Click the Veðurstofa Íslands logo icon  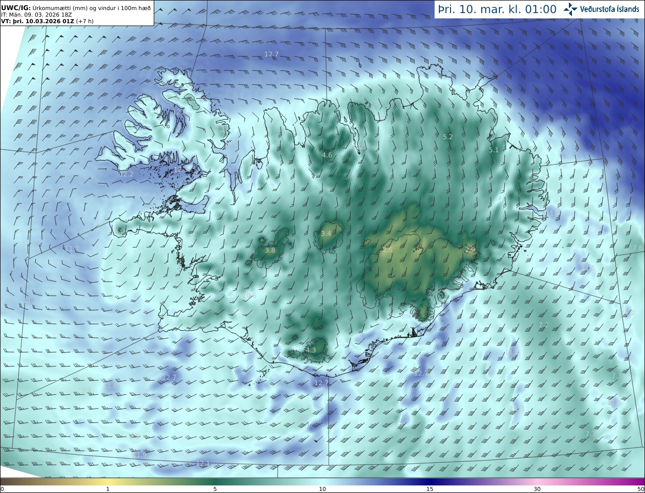[x=570, y=9]
